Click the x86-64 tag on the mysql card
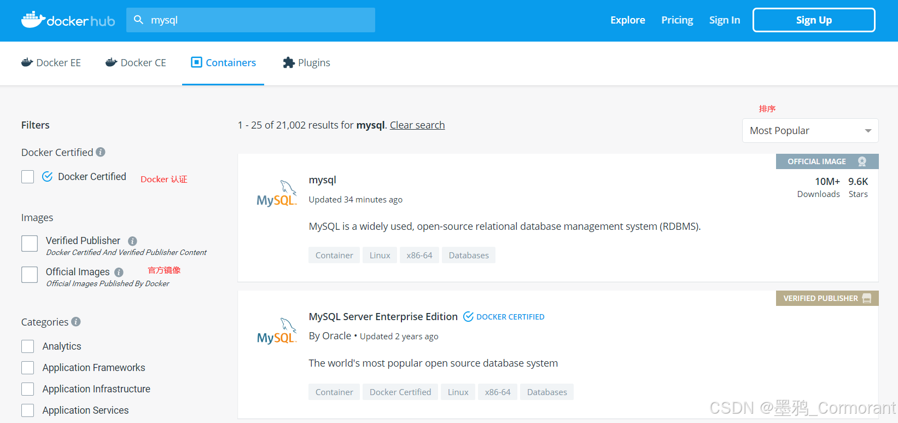The image size is (898, 423). 419,256
